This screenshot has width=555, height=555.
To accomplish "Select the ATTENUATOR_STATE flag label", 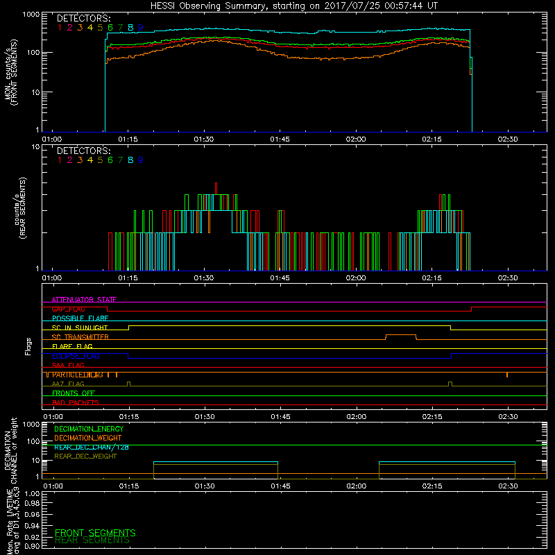I will tap(84, 300).
